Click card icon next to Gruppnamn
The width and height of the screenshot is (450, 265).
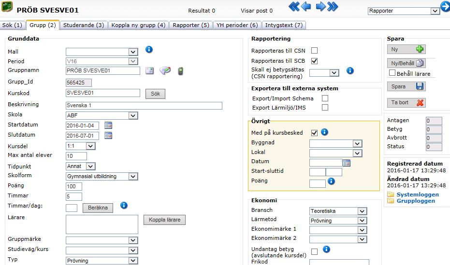coord(149,70)
